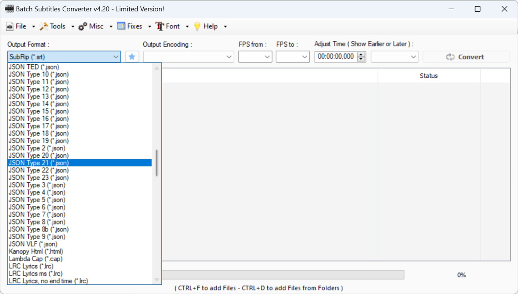Viewport: 518px width, 294px height.
Task: Open the Tools menu
Action: [57, 26]
